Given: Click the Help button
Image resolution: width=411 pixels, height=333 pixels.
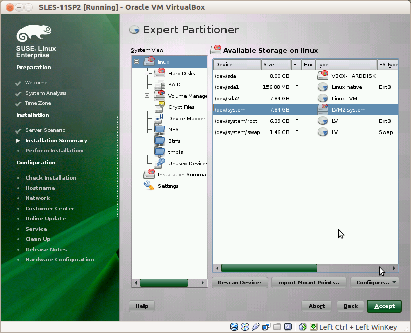Looking at the screenshot, I should (x=141, y=306).
